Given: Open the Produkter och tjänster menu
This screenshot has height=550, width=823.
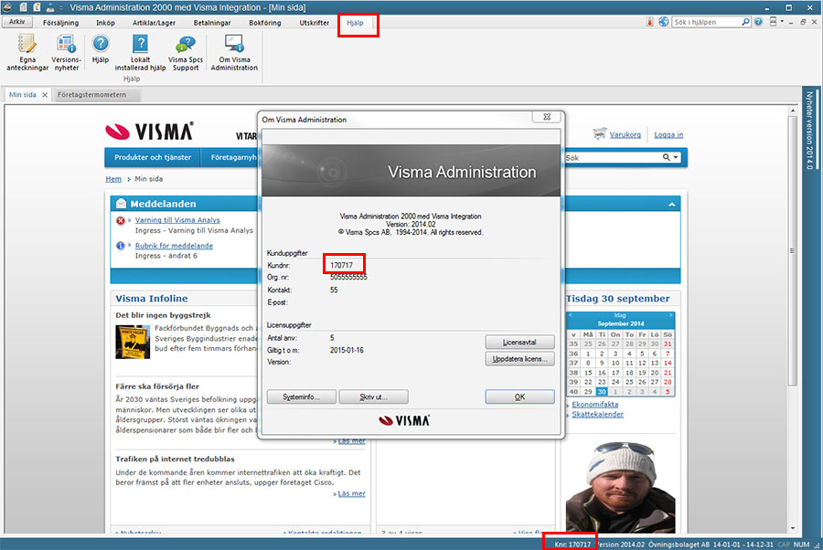Looking at the screenshot, I should point(151,157).
